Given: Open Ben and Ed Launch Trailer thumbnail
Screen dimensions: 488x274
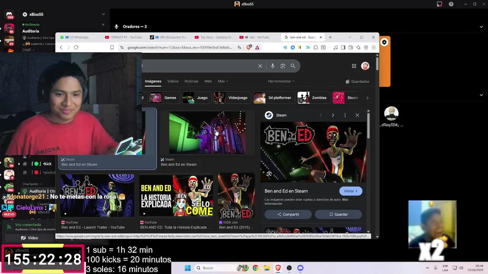Looking at the screenshot, I should [x=97, y=196].
